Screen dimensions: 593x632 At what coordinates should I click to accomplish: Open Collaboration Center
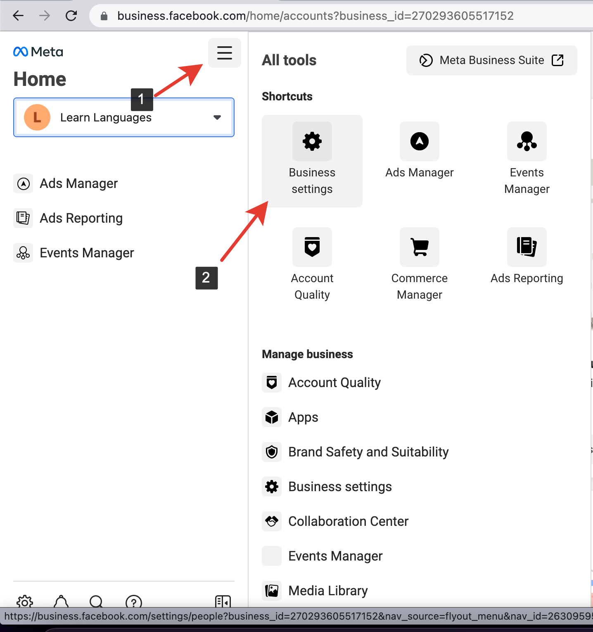coord(348,521)
